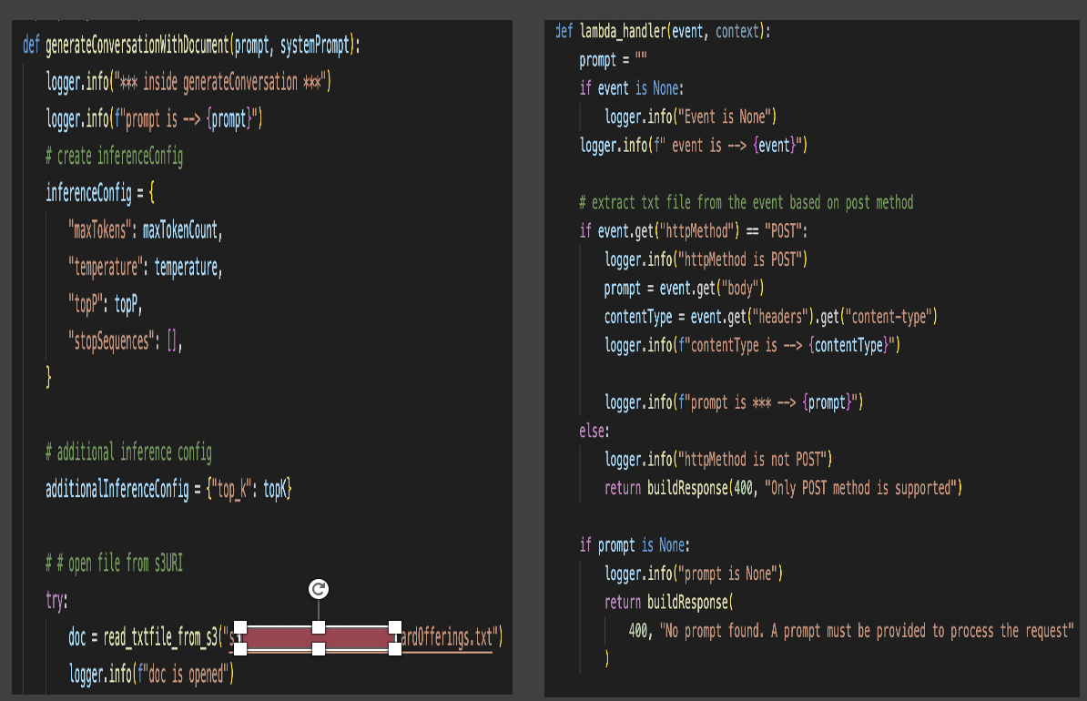The height and width of the screenshot is (701, 1087).
Task: Select the bottom-left resize handle of the redaction
Action: [x=239, y=650]
